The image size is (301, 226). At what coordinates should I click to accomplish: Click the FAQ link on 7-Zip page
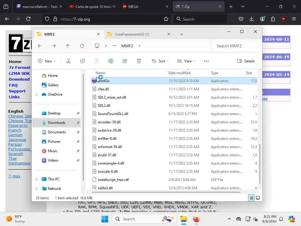[13, 85]
